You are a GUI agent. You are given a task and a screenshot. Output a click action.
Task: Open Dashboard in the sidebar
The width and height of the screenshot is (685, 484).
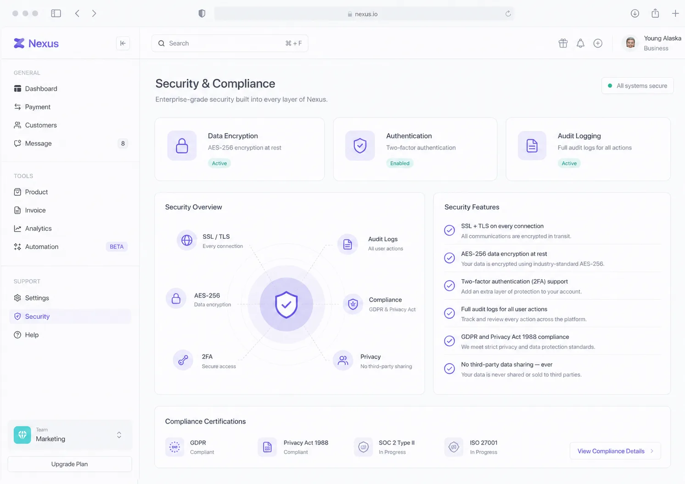pyautogui.click(x=70, y=89)
